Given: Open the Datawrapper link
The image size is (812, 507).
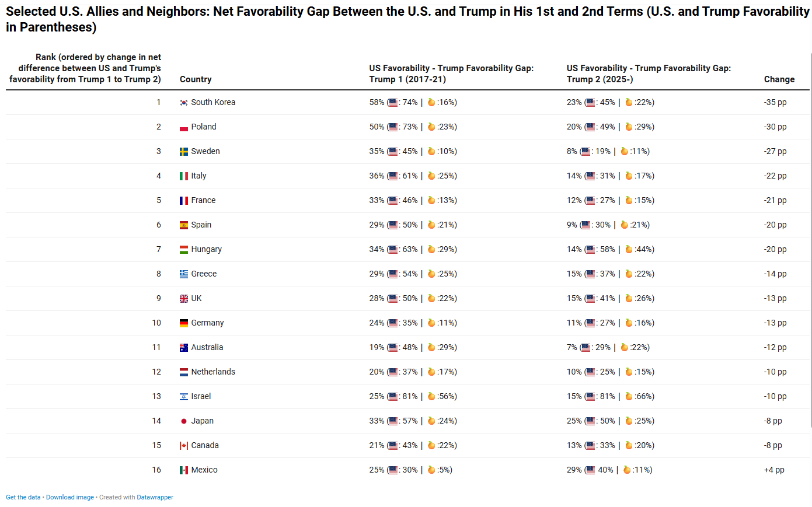Looking at the screenshot, I should pos(155,497).
